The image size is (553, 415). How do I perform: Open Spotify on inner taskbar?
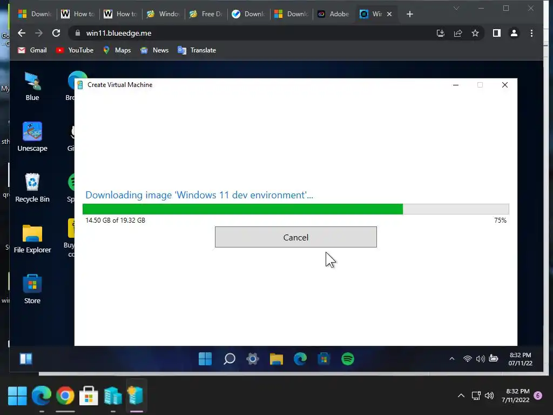point(348,359)
